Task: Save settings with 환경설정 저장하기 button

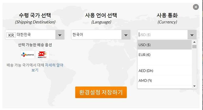Action: [101, 92]
